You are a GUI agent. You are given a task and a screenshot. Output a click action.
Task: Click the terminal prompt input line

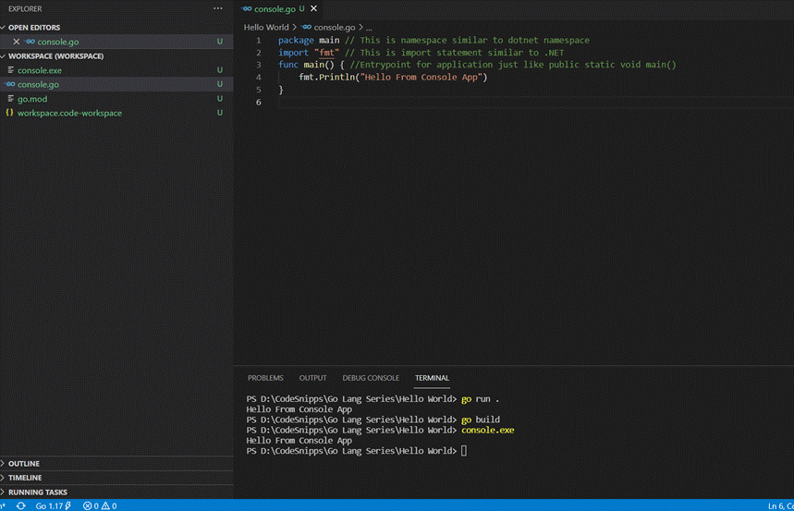point(464,451)
